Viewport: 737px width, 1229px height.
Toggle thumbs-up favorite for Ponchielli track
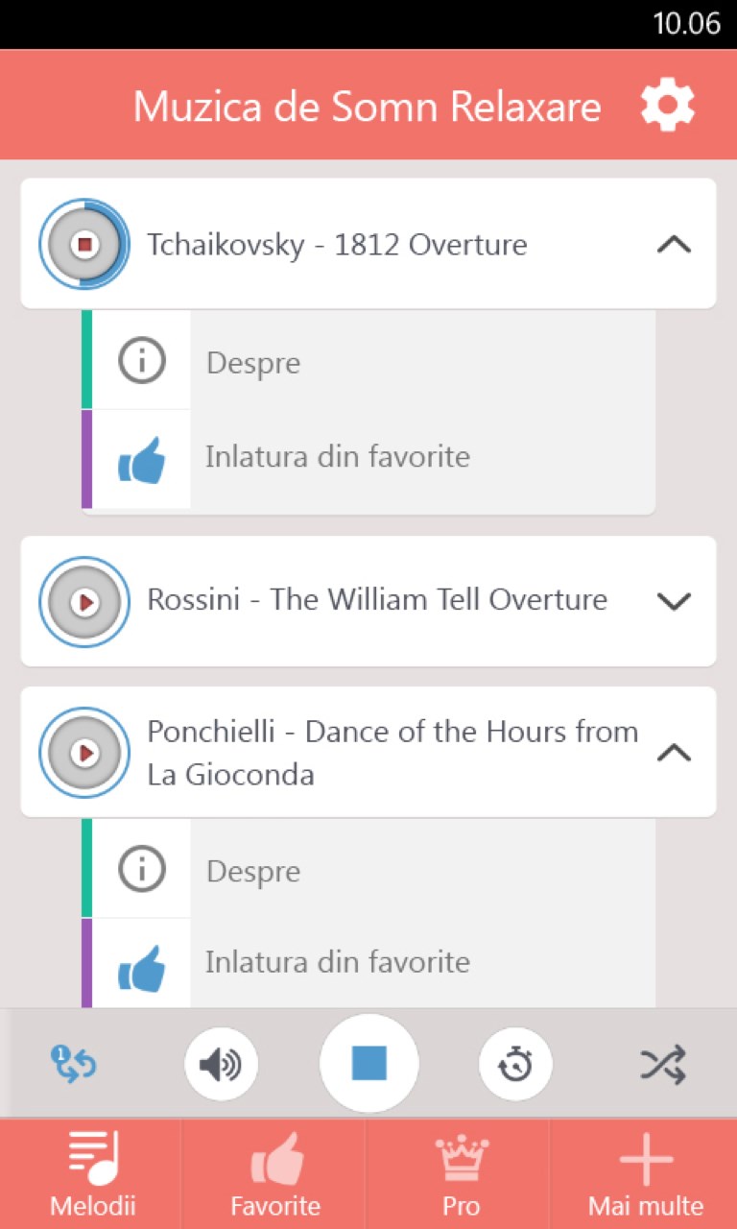(x=141, y=966)
